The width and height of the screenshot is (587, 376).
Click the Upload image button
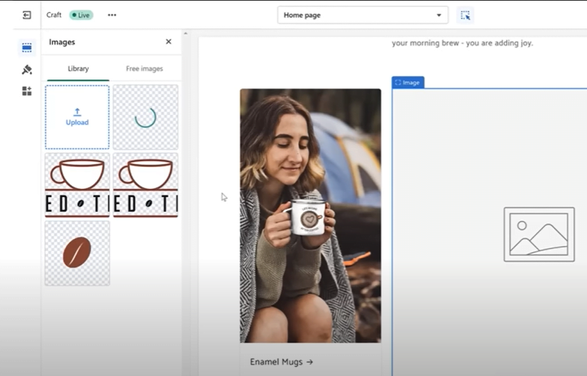click(77, 117)
